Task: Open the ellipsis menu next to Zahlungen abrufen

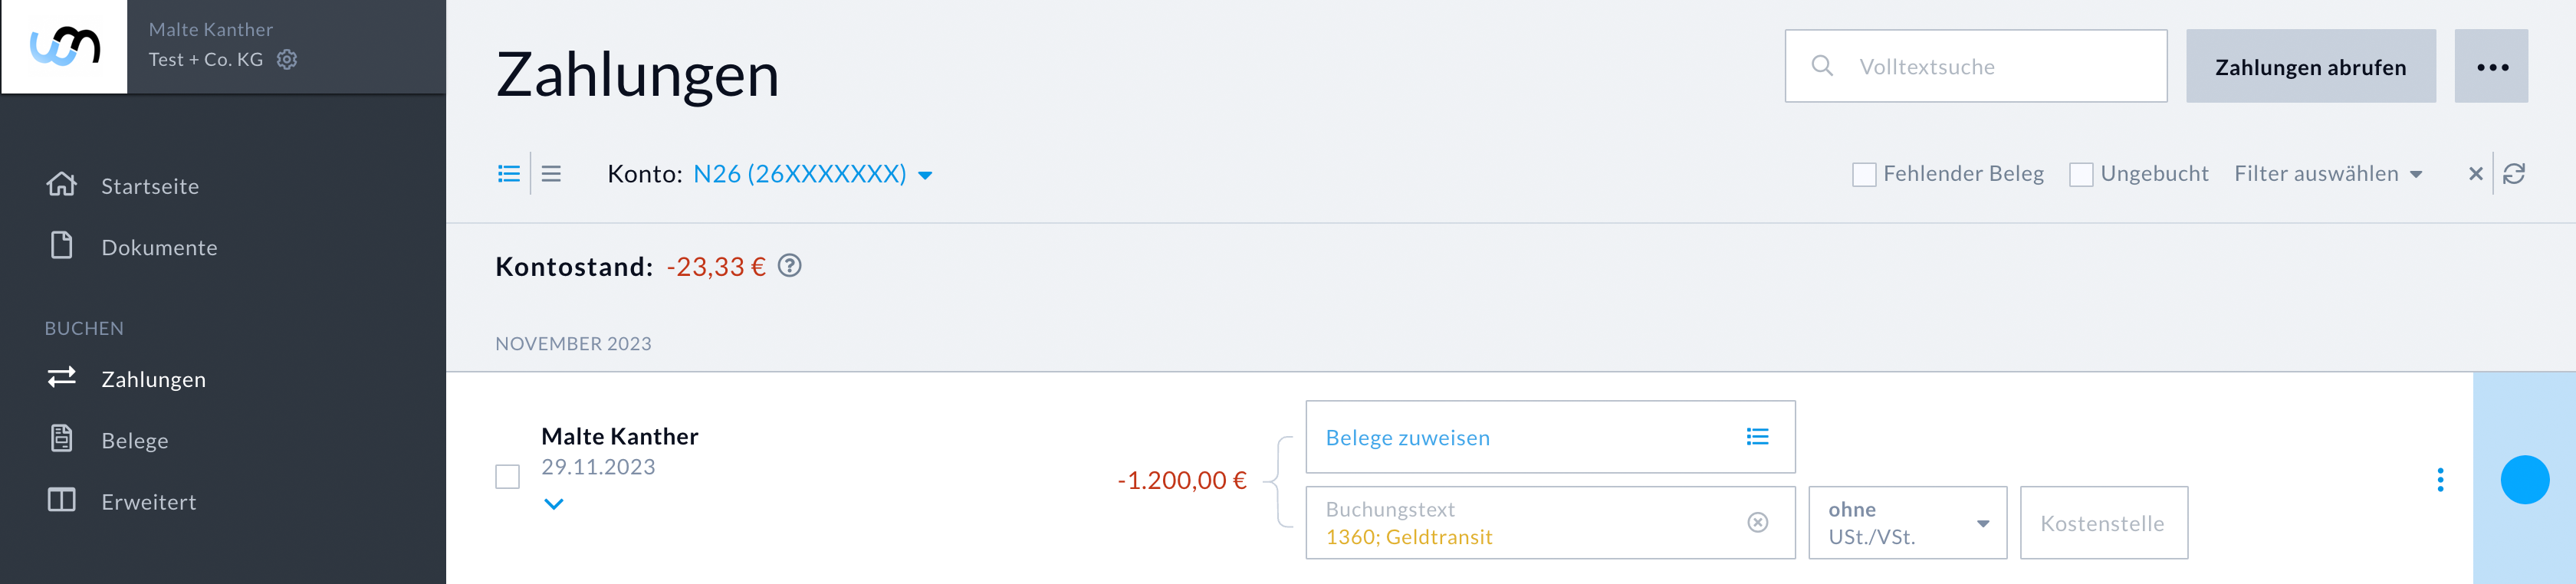Action: pos(2492,66)
